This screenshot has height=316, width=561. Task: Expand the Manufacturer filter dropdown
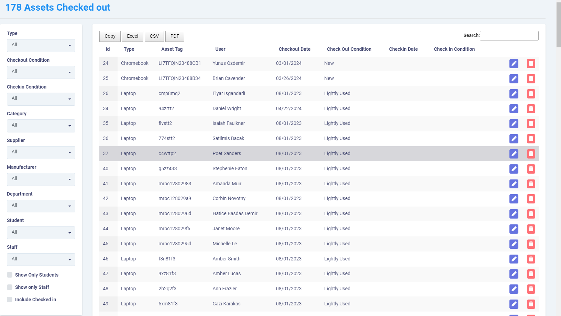[x=41, y=179]
